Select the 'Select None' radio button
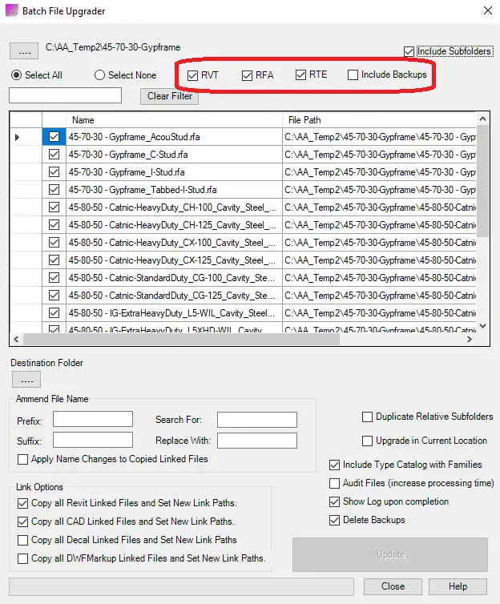 click(x=100, y=75)
